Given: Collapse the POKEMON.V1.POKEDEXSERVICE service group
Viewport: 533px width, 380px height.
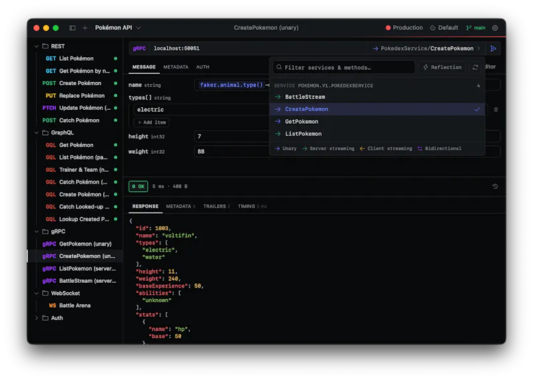Looking at the screenshot, I should [x=377, y=86].
